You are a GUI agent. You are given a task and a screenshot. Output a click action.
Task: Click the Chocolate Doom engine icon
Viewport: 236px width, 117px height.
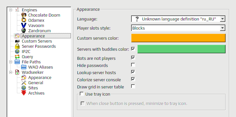(x=24, y=15)
